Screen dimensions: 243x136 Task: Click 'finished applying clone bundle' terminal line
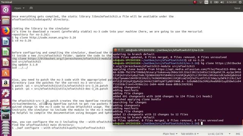pos(137,99)
